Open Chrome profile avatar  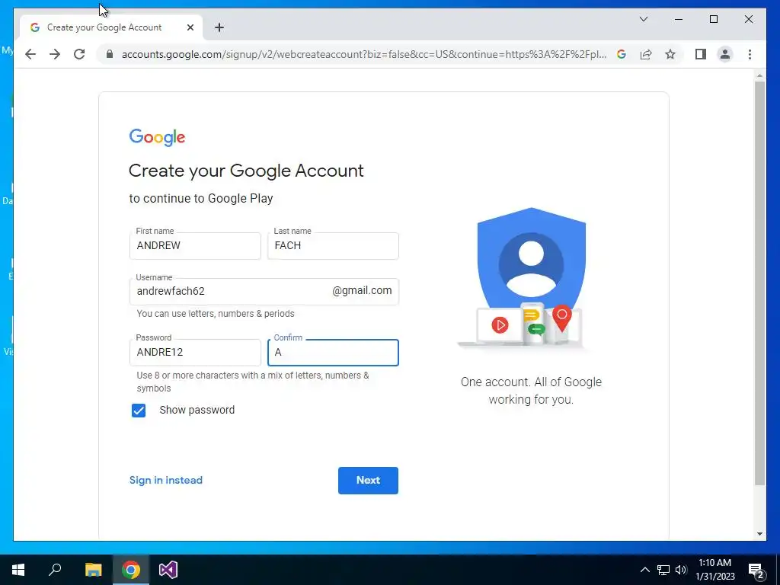(725, 54)
